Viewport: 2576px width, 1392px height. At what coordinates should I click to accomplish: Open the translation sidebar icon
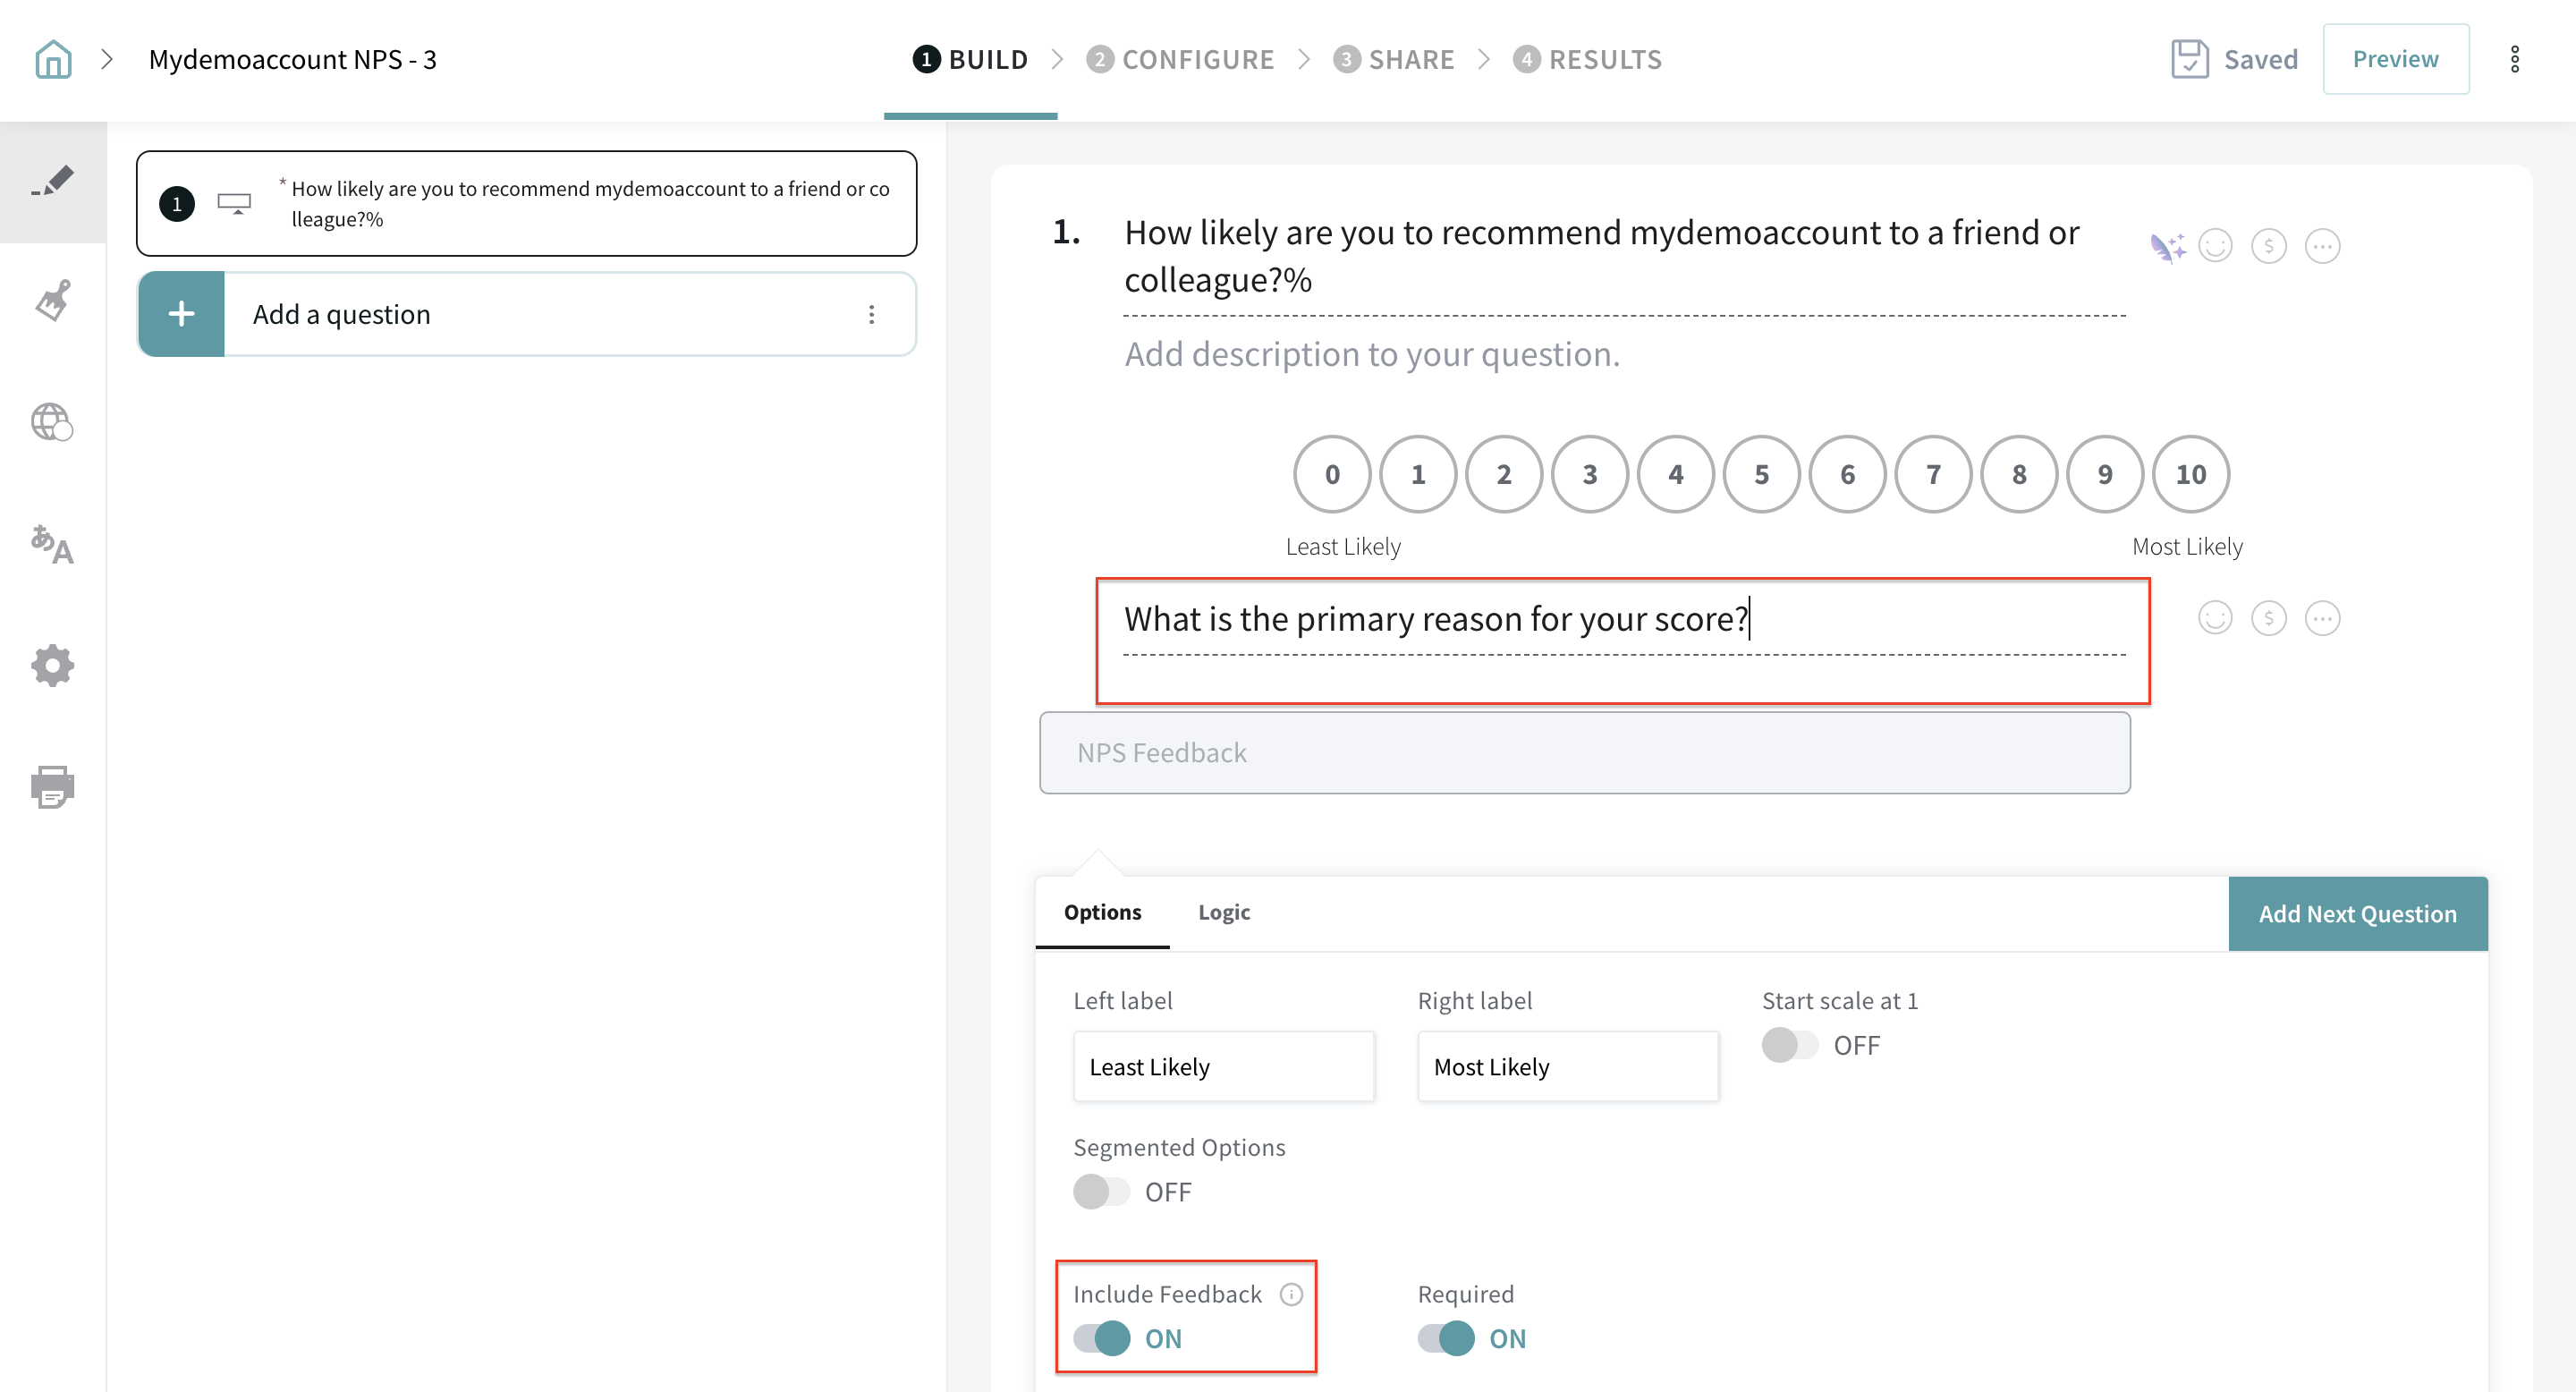(53, 545)
